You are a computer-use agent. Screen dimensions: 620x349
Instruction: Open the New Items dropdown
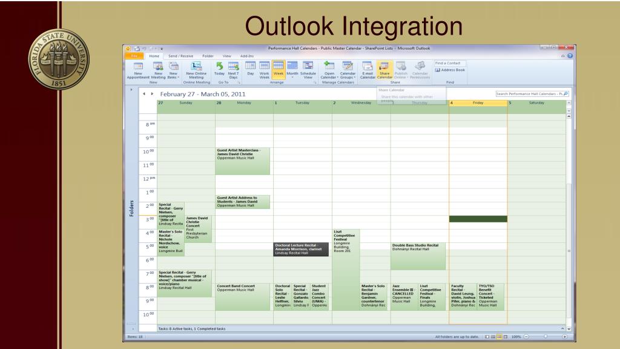pos(173,70)
